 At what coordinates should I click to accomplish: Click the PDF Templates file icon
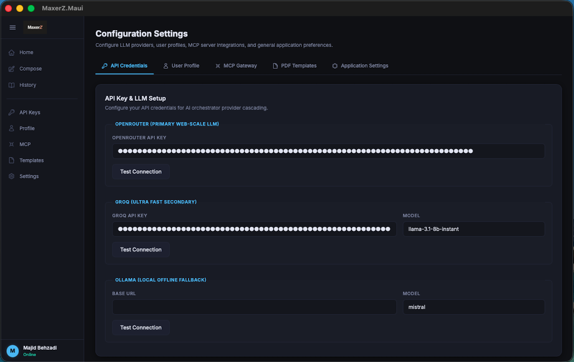[275, 66]
